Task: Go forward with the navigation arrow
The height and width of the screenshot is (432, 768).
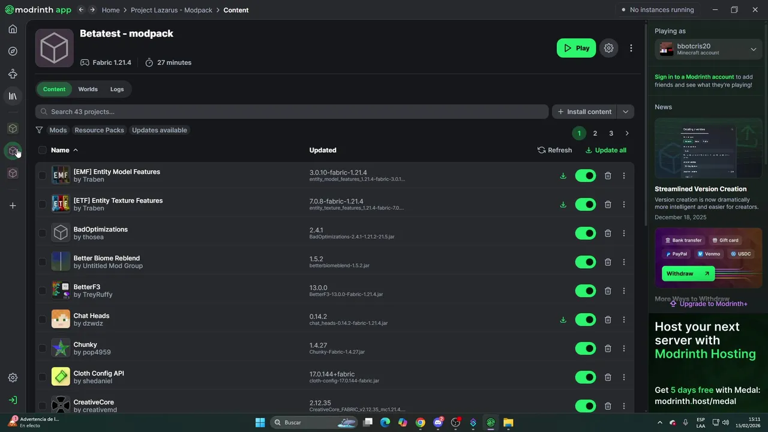Action: click(92, 10)
